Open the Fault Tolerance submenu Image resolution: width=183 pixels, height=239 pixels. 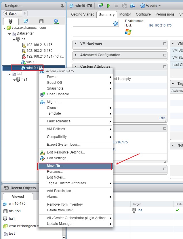point(76,121)
